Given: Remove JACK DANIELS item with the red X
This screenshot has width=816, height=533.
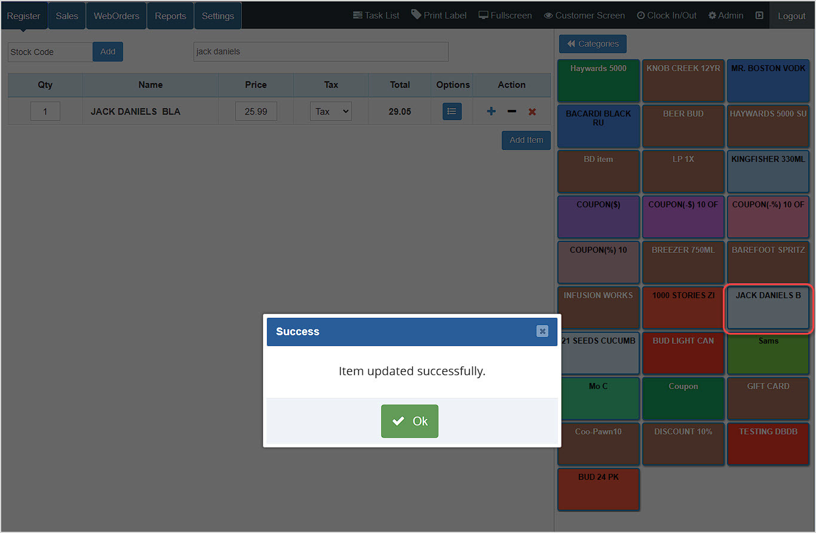Looking at the screenshot, I should pos(532,111).
